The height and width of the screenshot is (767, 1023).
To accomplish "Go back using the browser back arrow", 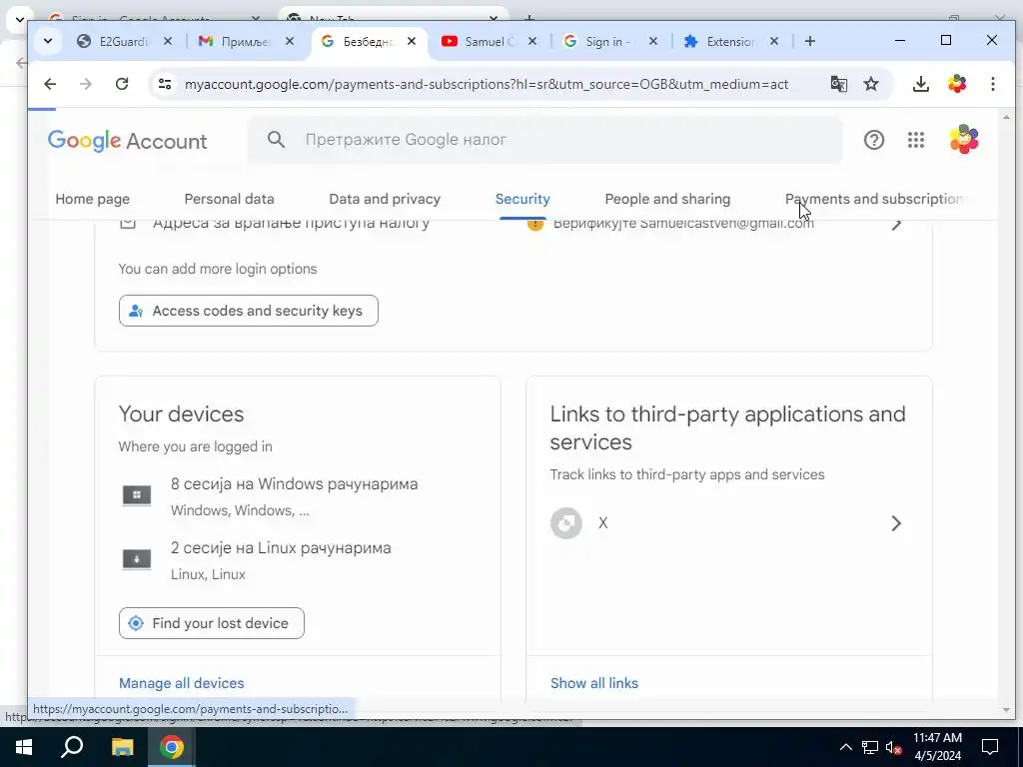I will (x=50, y=84).
